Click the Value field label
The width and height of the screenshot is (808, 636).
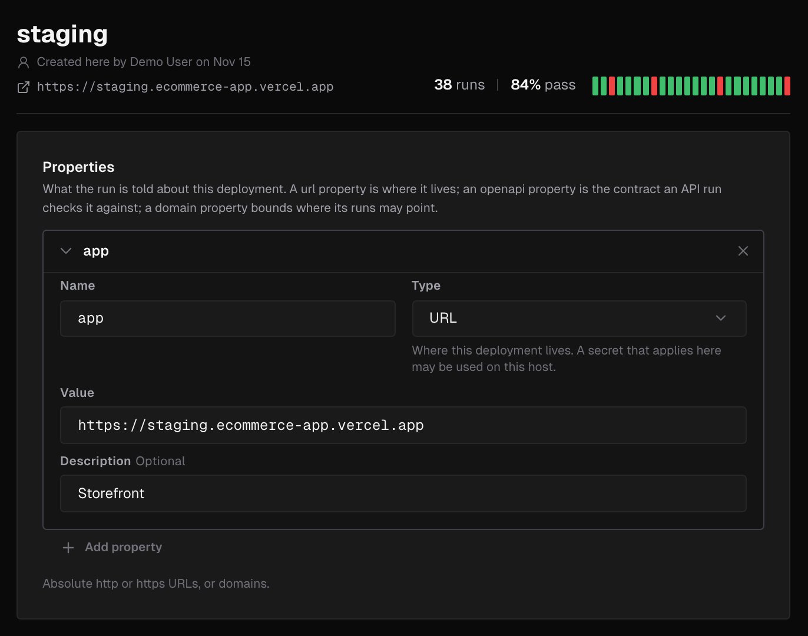[77, 393]
